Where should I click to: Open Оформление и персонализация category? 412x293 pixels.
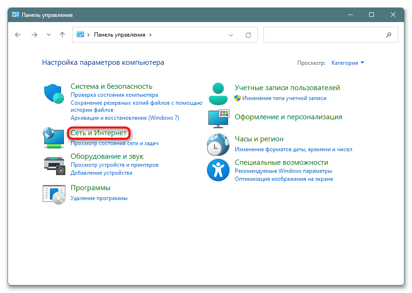coord(288,117)
